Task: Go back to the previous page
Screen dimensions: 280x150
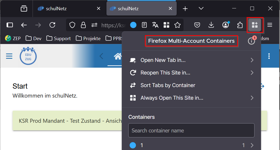Action: point(24,25)
